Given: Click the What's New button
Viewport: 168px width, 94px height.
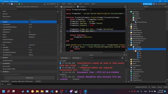Looking at the screenshot, I should (148, 4).
